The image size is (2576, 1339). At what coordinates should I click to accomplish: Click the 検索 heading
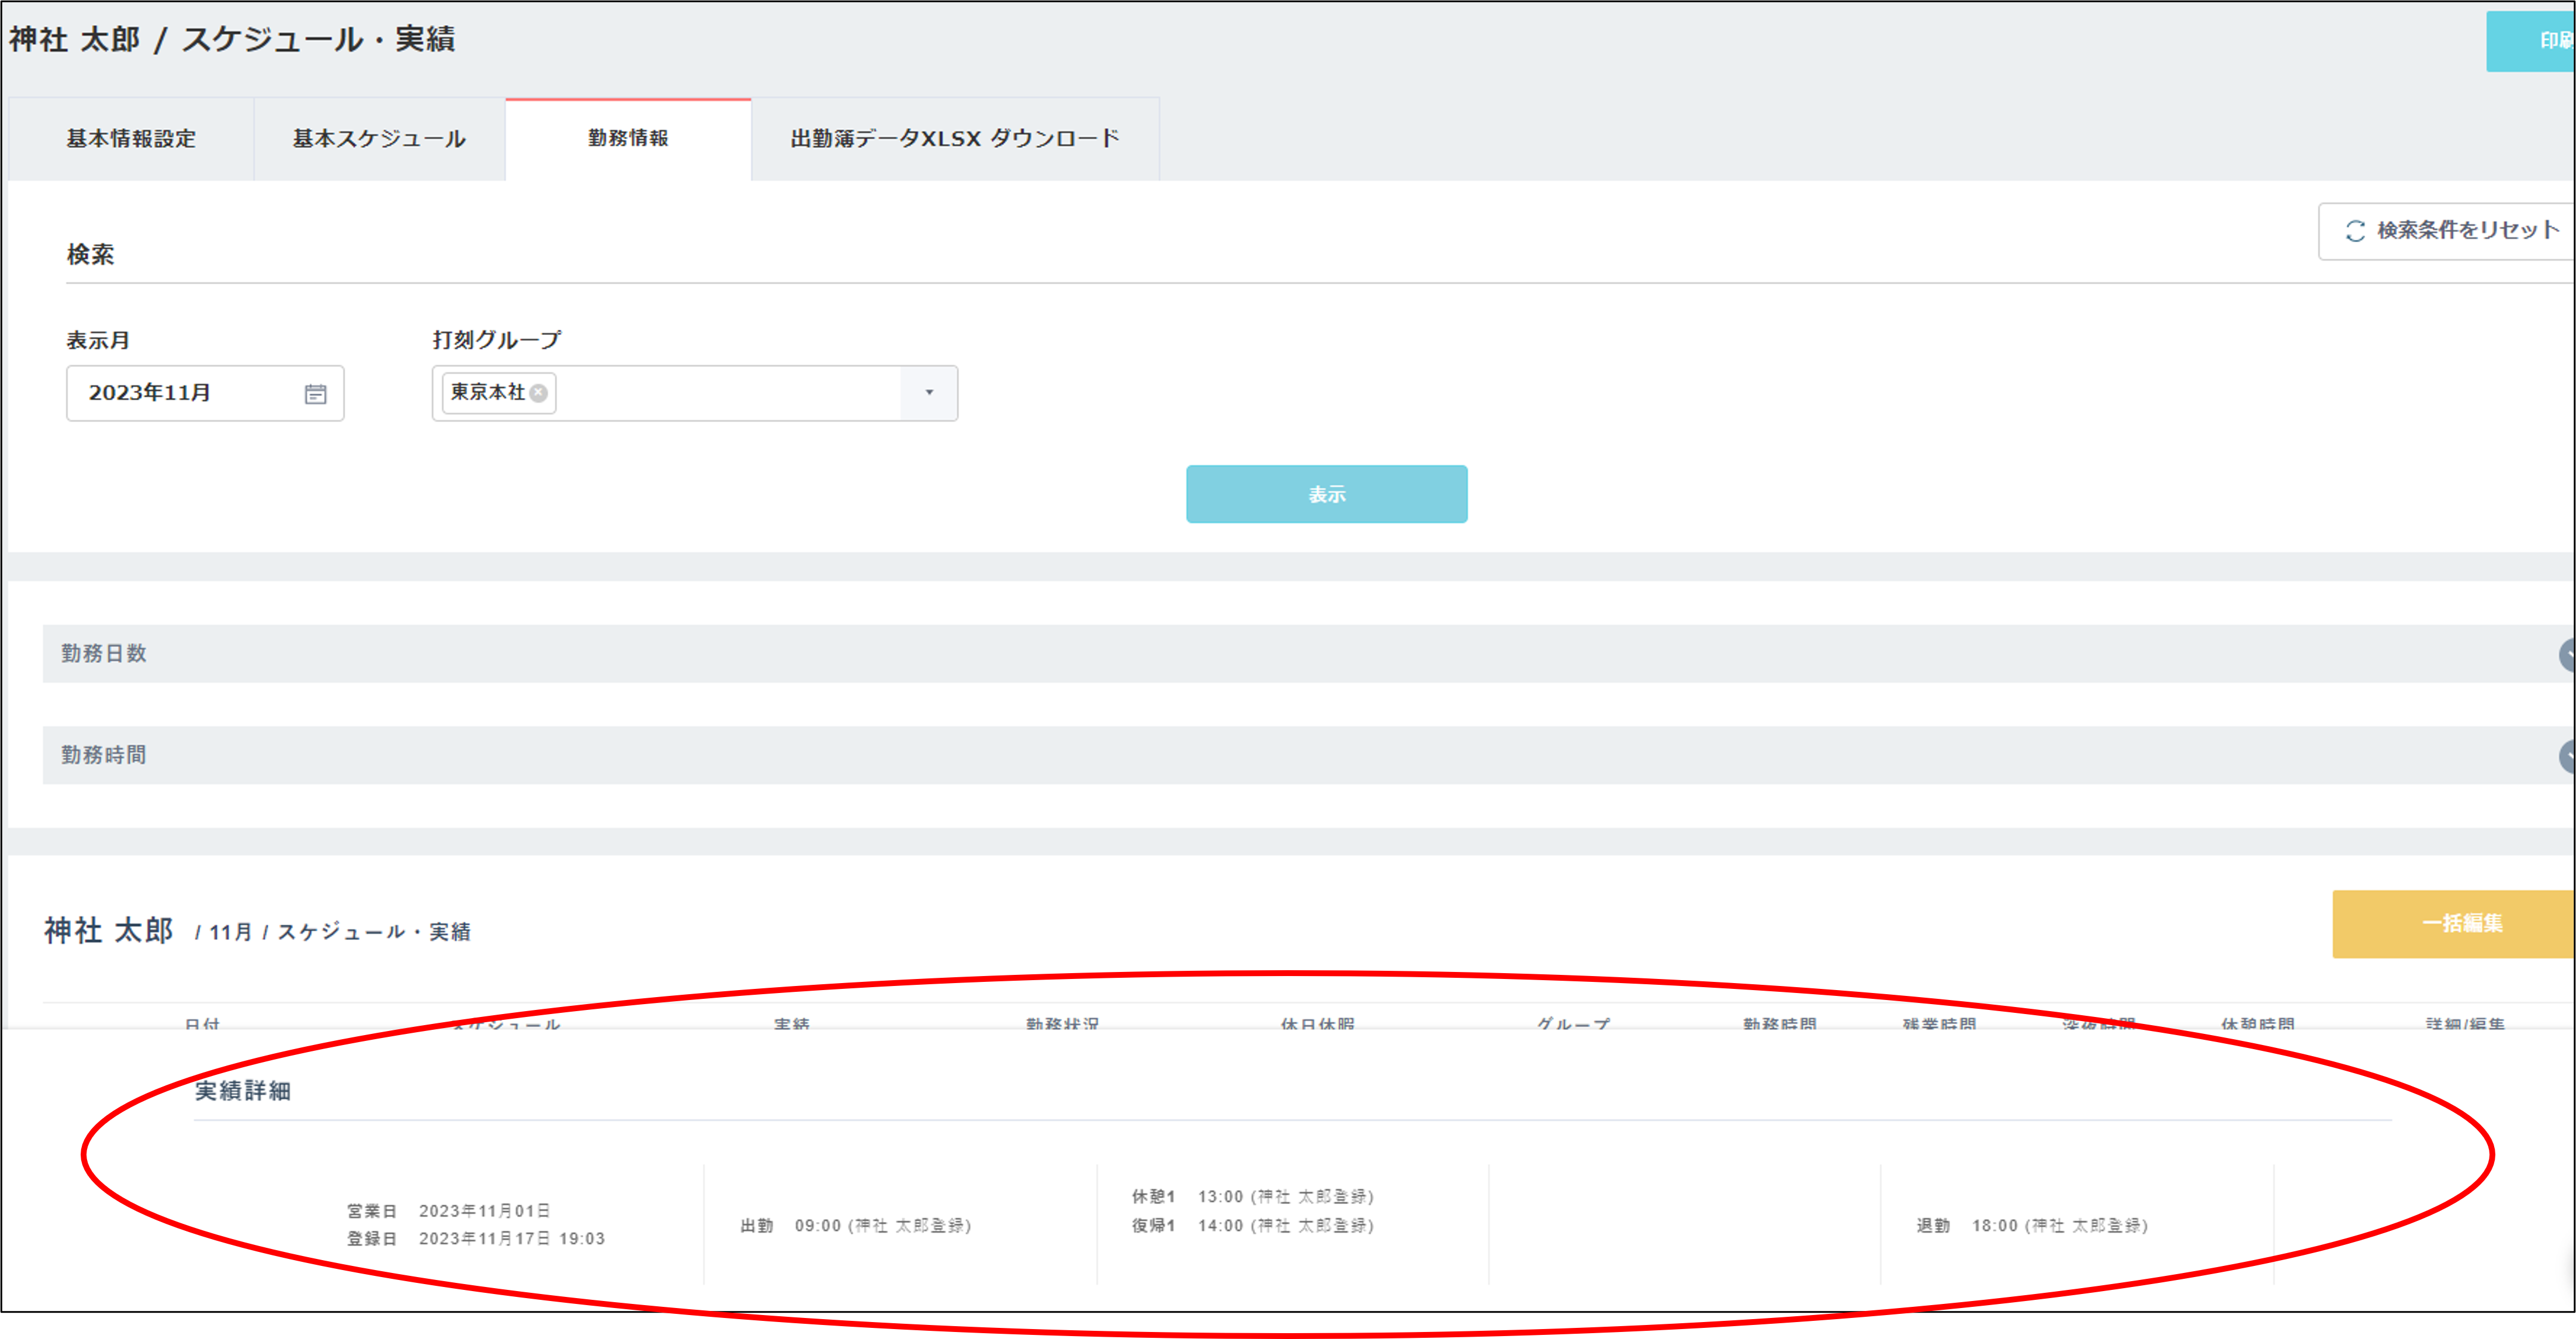tap(90, 255)
